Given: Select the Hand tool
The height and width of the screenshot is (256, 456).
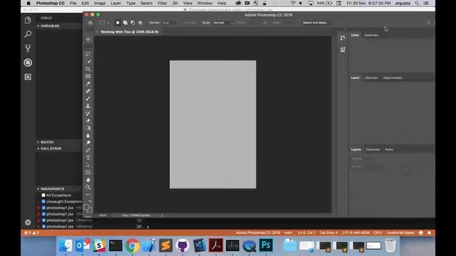Looking at the screenshot, I should click(x=88, y=180).
